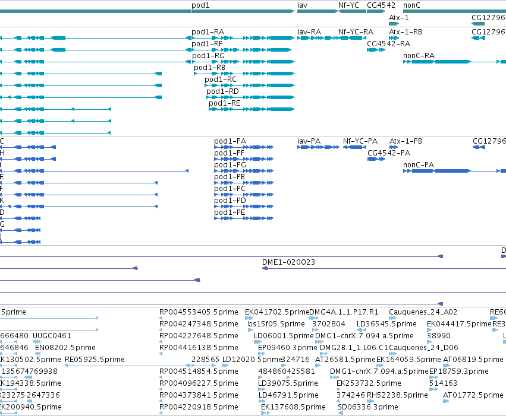
Task: Open EST AT26581.5prime
Action: point(345,360)
